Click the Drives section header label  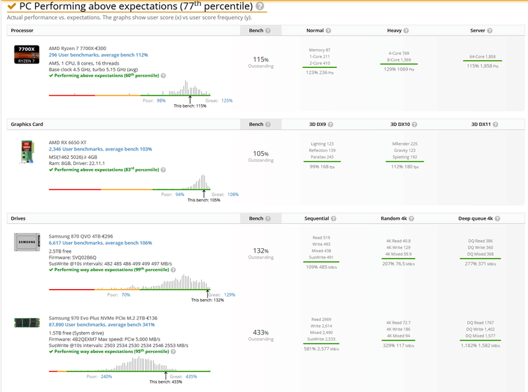coord(18,218)
